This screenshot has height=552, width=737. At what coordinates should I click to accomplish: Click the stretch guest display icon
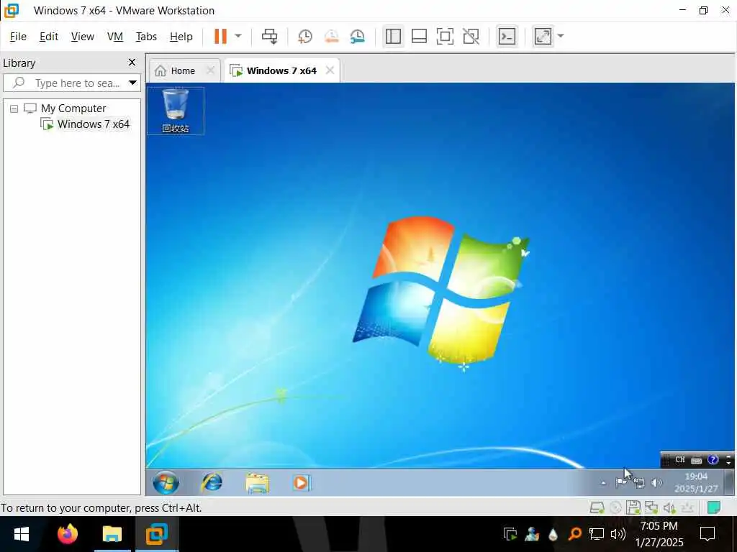pyautogui.click(x=543, y=36)
